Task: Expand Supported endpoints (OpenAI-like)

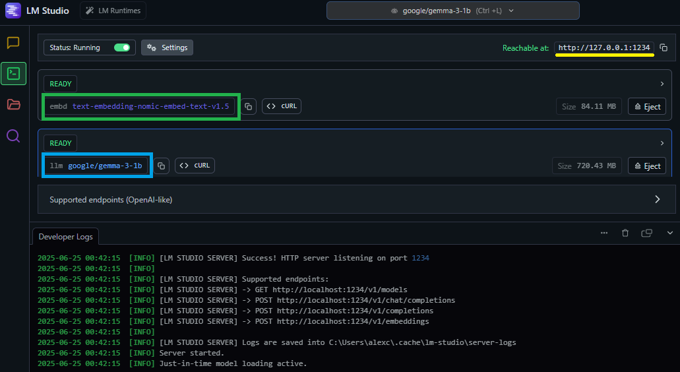Action: click(356, 199)
